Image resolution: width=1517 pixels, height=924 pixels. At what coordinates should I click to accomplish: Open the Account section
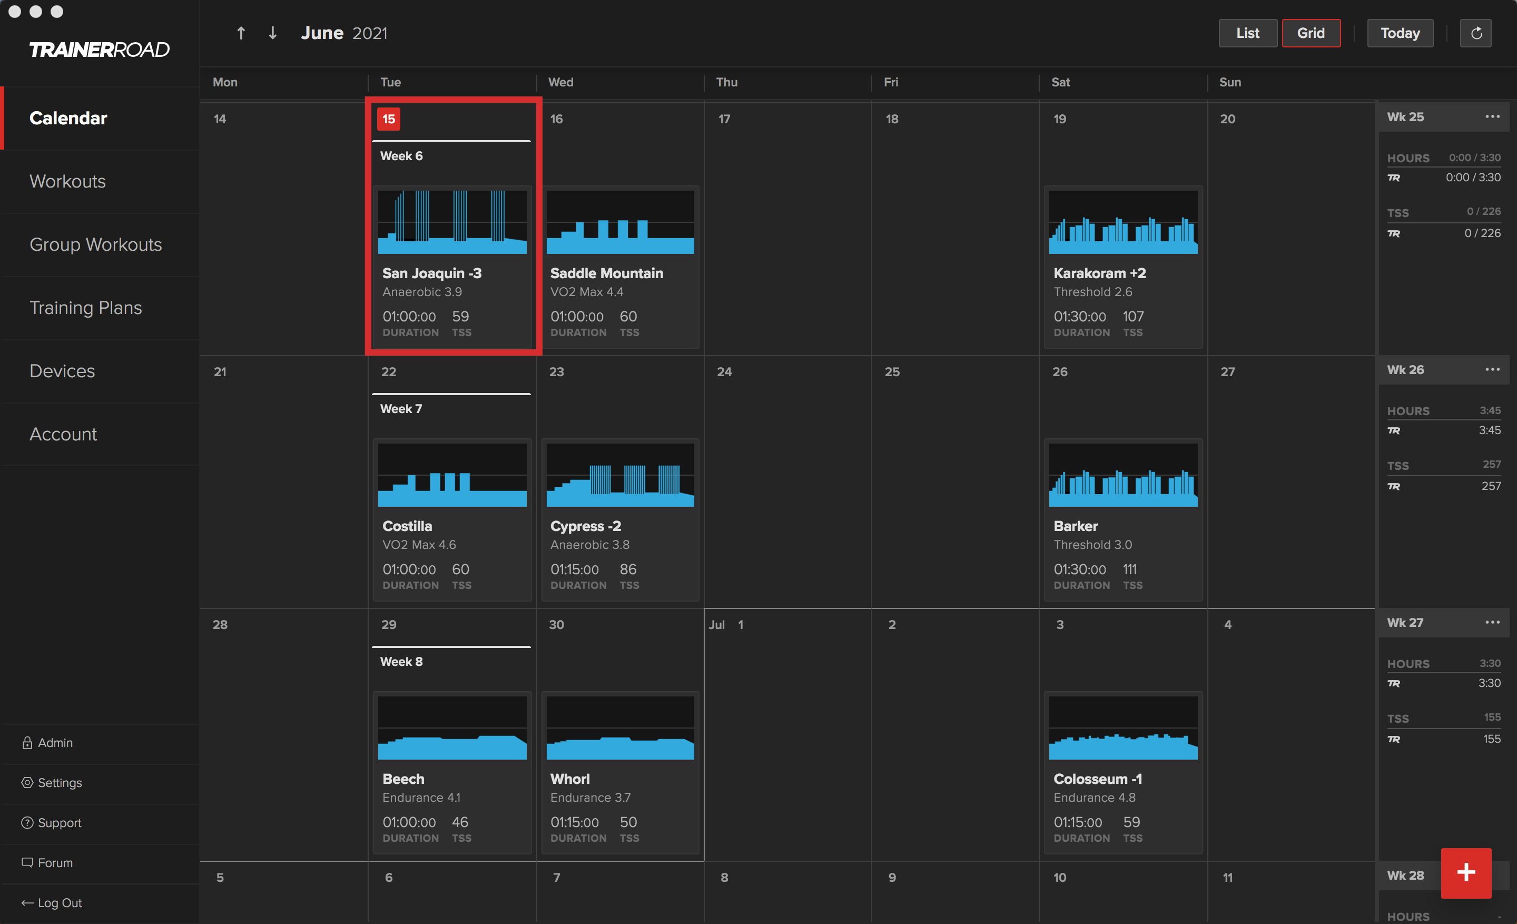(x=100, y=434)
